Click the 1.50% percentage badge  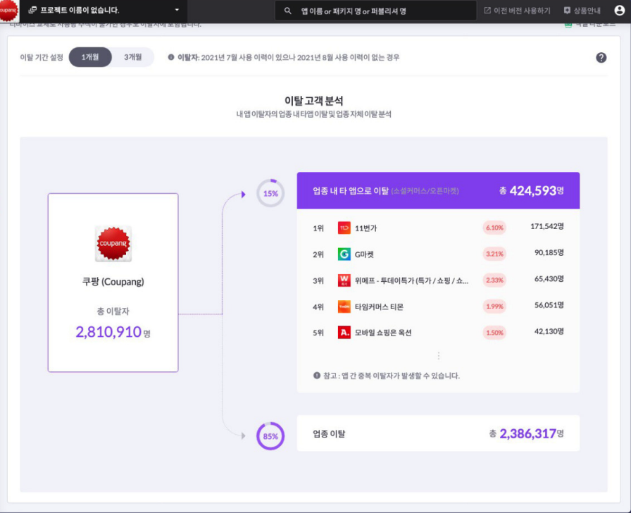tap(494, 333)
